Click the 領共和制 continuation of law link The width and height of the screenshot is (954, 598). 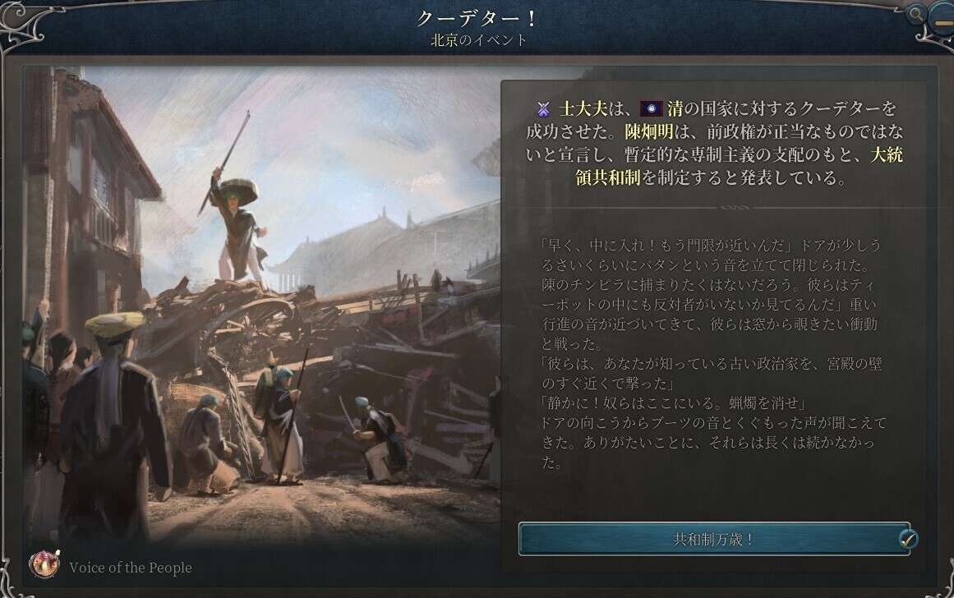coord(608,178)
